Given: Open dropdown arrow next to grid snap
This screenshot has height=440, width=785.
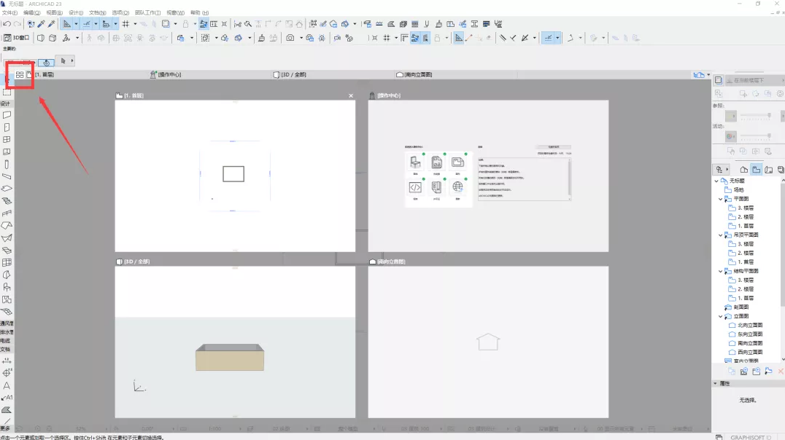Looking at the screenshot, I should tap(135, 23).
